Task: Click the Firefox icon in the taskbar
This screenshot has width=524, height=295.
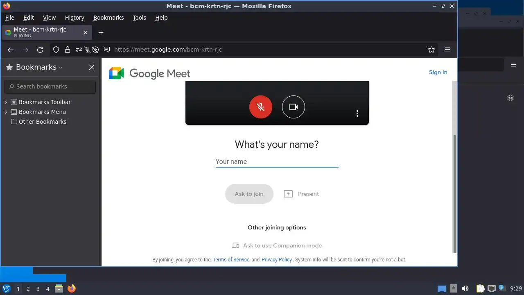Action: pyautogui.click(x=72, y=288)
